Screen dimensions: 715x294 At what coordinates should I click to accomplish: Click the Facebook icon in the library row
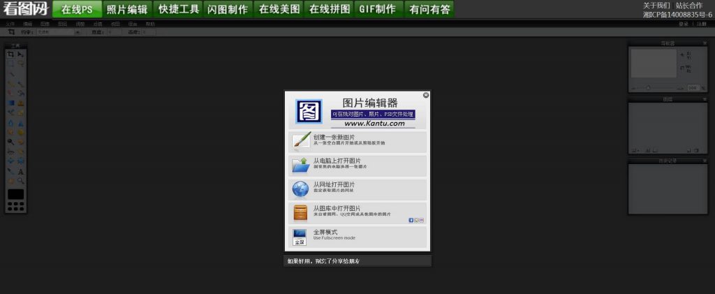coord(411,220)
